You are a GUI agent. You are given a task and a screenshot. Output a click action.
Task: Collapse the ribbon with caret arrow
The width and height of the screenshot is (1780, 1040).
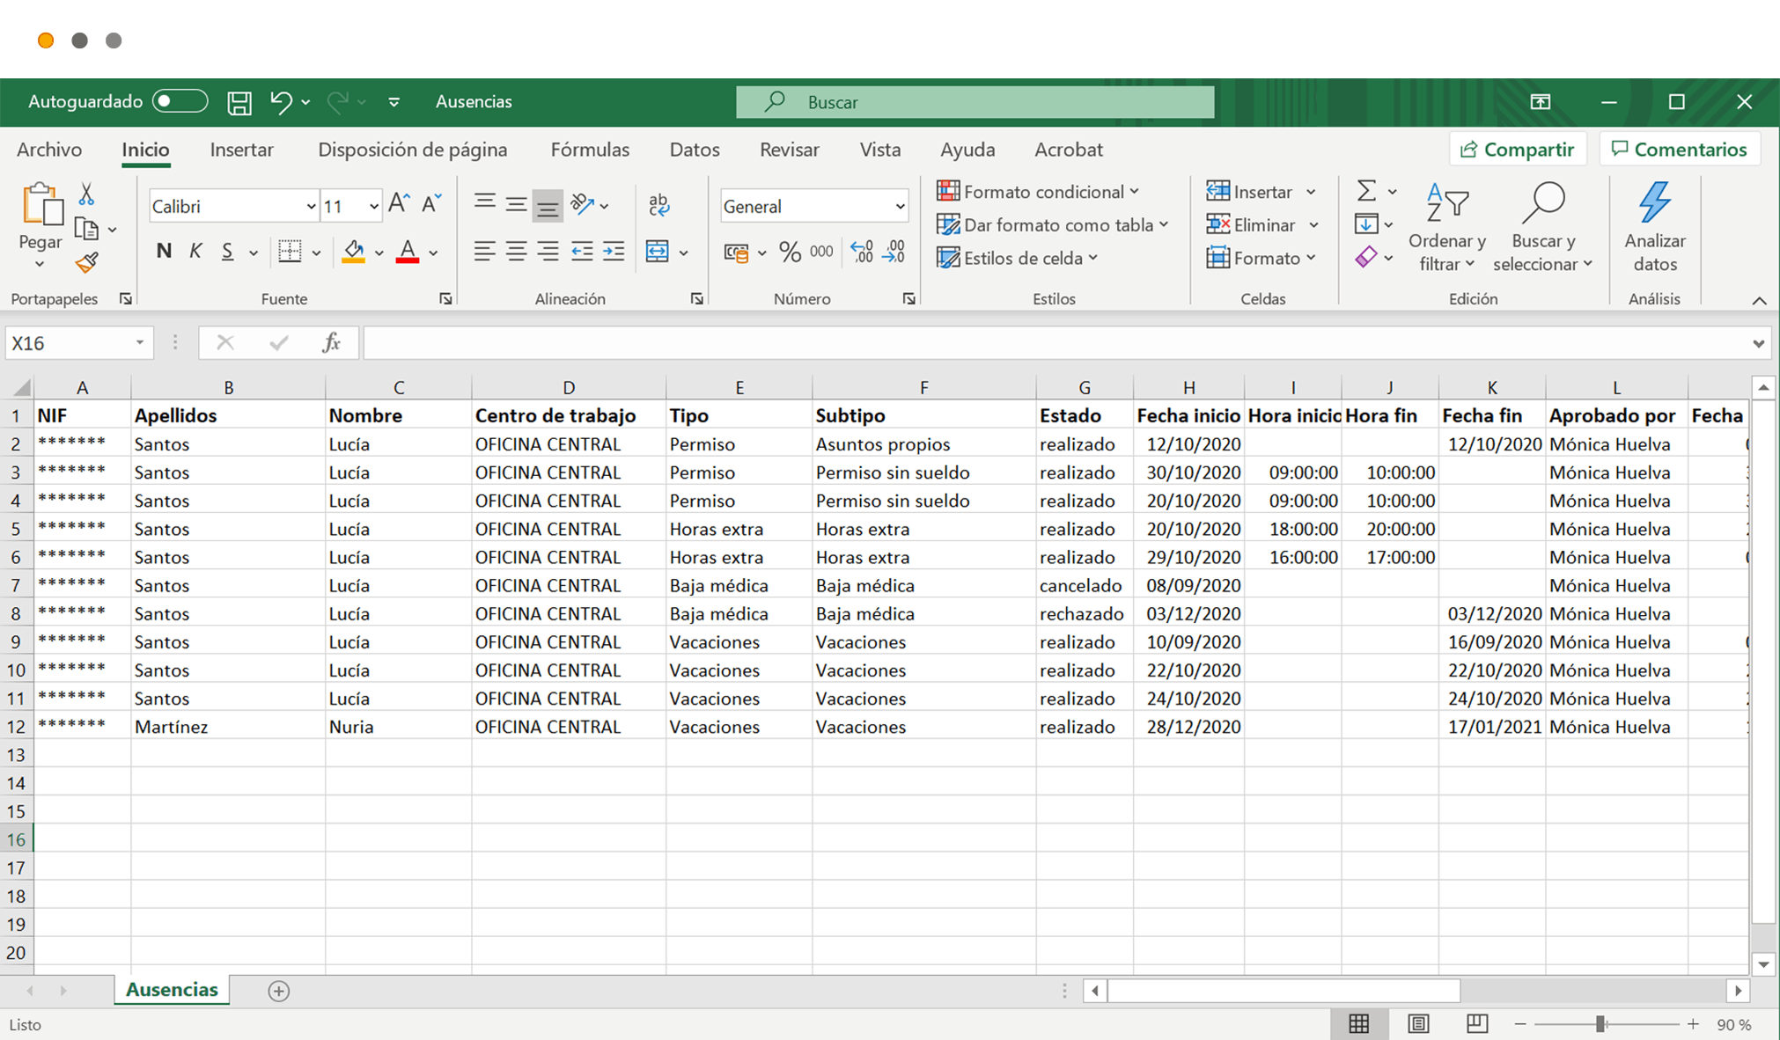coord(1759,301)
